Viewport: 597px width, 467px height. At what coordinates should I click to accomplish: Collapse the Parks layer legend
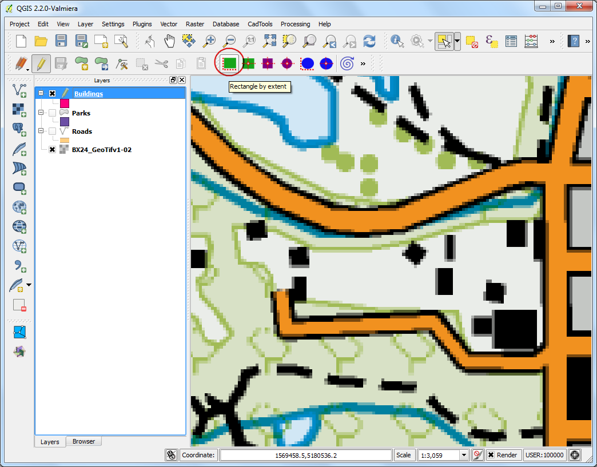pyautogui.click(x=41, y=113)
